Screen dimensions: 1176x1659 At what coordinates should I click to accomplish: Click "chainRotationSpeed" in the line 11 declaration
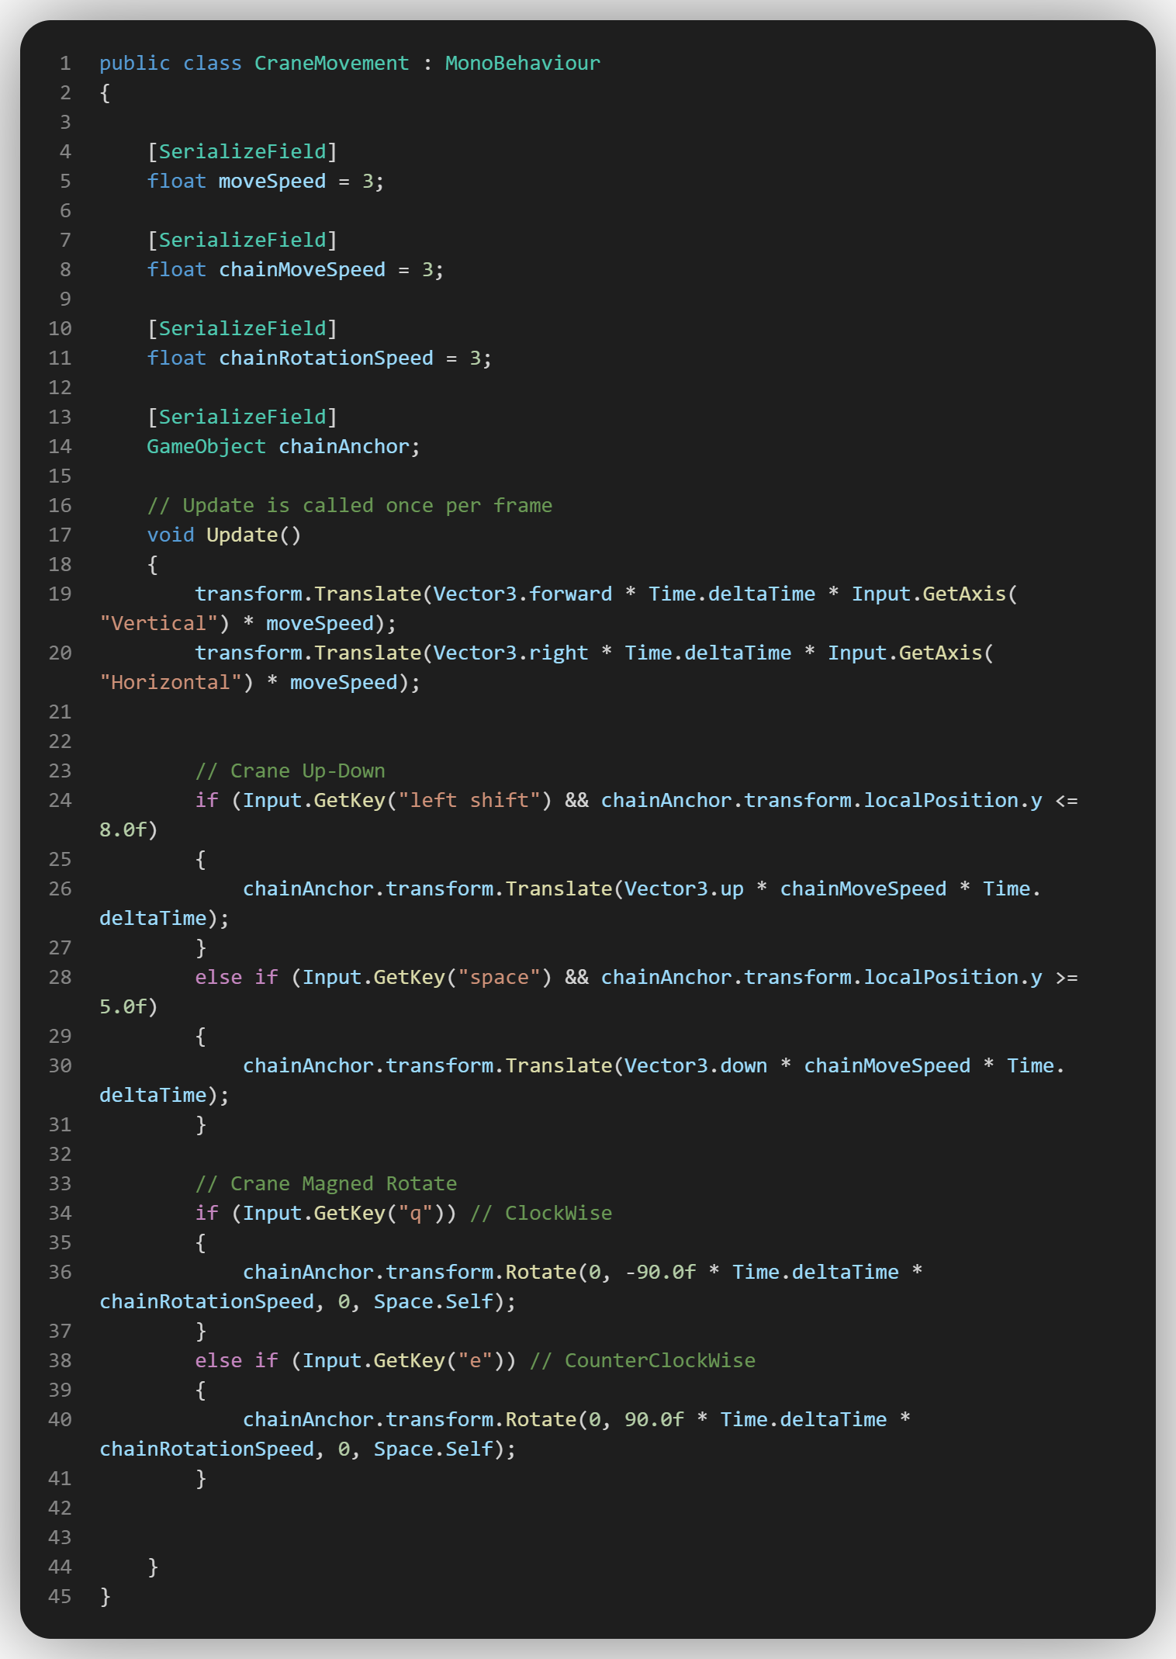[327, 358]
